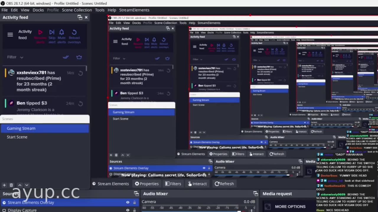Image resolution: width=378 pixels, height=212 pixels.
Task: Open the greyed Profile menu
Action: (x=53, y=10)
